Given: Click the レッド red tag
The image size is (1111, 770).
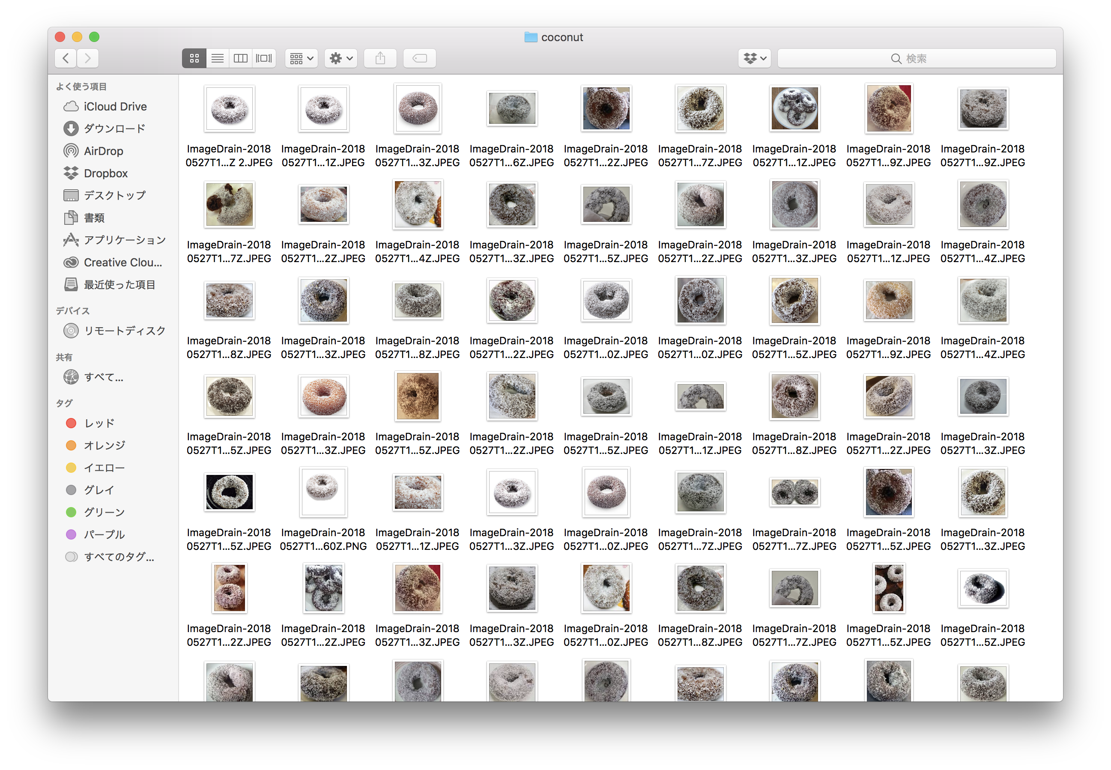Looking at the screenshot, I should click(x=99, y=423).
